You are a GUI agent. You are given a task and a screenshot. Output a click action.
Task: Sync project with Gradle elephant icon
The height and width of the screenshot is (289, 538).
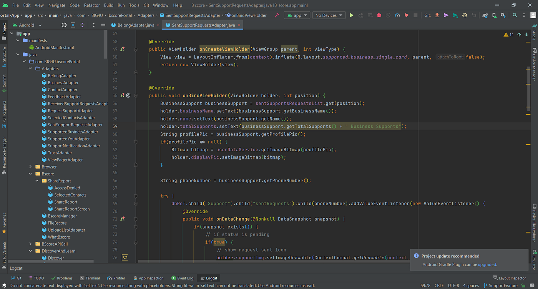(485, 15)
